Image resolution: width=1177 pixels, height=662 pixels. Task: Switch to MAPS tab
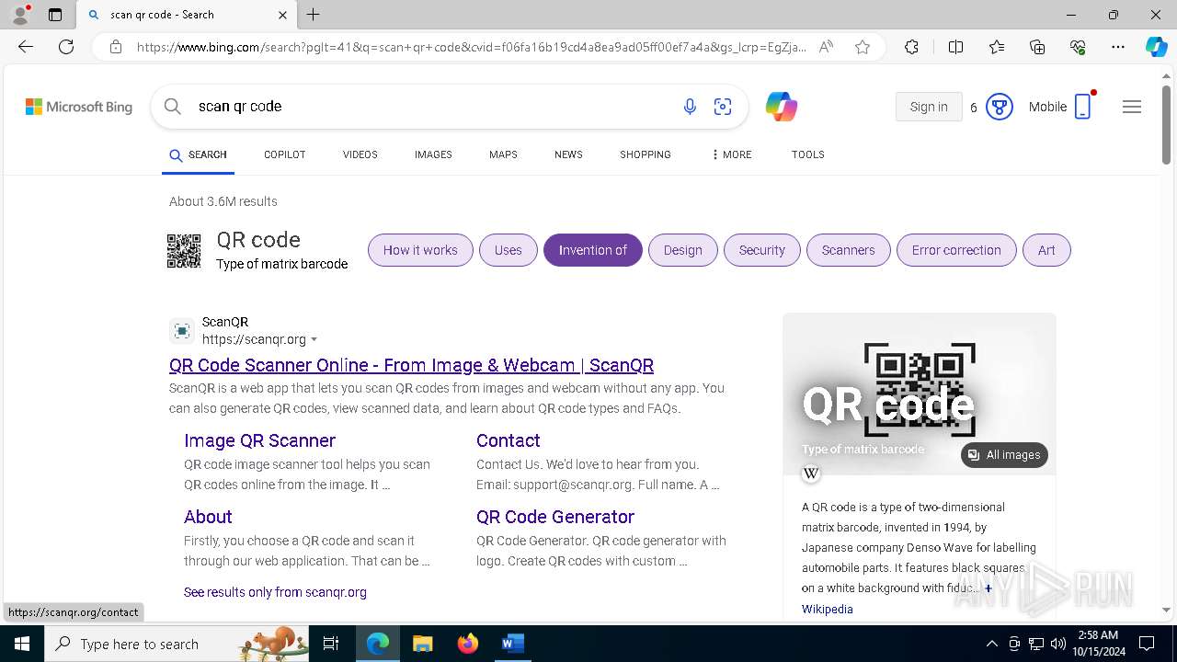(x=503, y=154)
